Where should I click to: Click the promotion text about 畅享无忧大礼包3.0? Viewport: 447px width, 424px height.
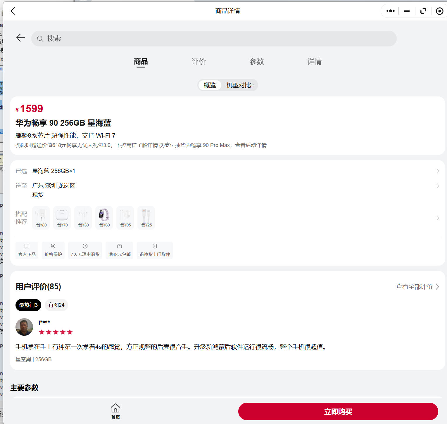[141, 145]
